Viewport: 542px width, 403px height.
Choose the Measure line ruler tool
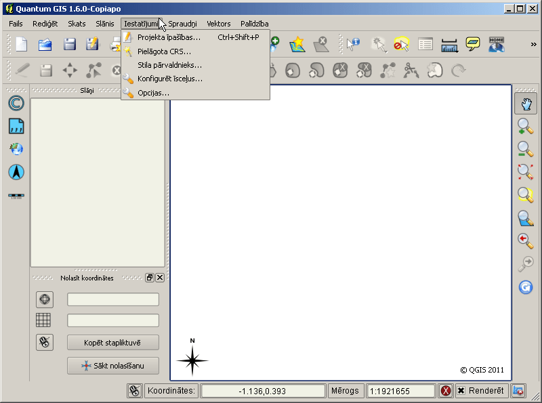coord(449,45)
